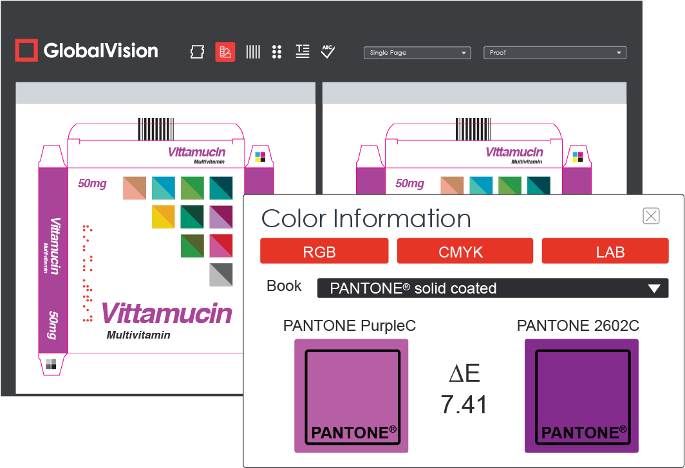Image resolution: width=685 pixels, height=468 pixels.
Task: Click the large Vittamucin title in left artwork
Action: coord(167,314)
